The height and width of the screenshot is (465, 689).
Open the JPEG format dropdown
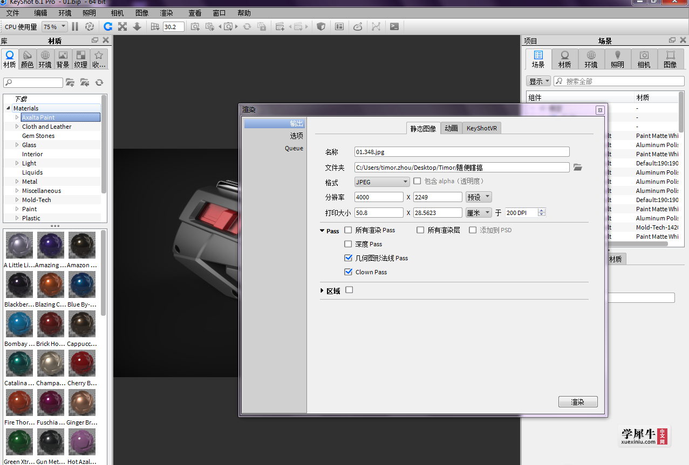tap(382, 182)
